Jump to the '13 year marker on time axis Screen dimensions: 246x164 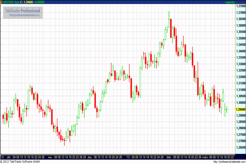click(x=128, y=157)
